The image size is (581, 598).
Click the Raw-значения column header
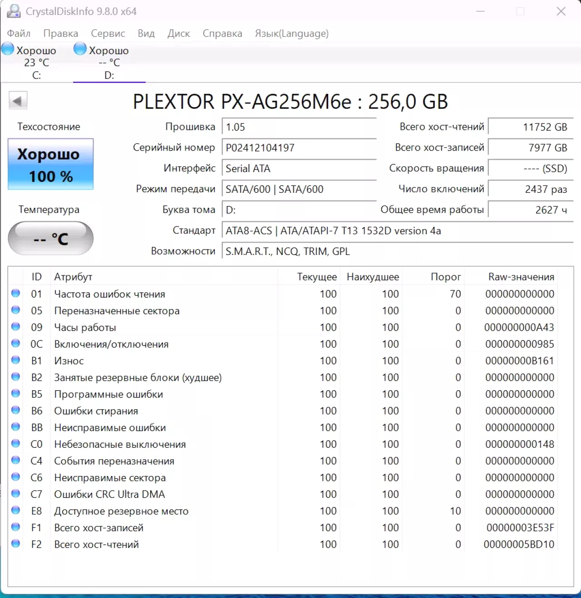(x=521, y=277)
